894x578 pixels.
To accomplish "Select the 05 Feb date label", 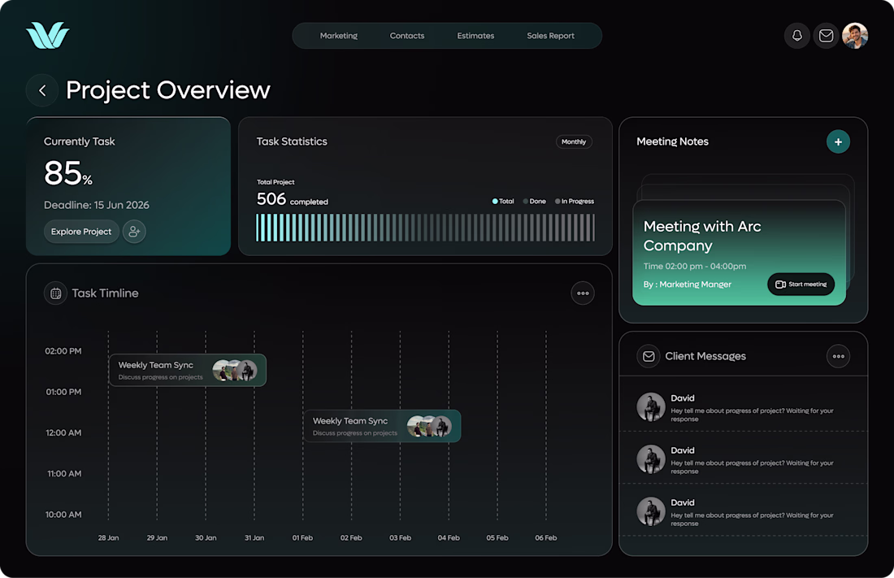I will 497,537.
